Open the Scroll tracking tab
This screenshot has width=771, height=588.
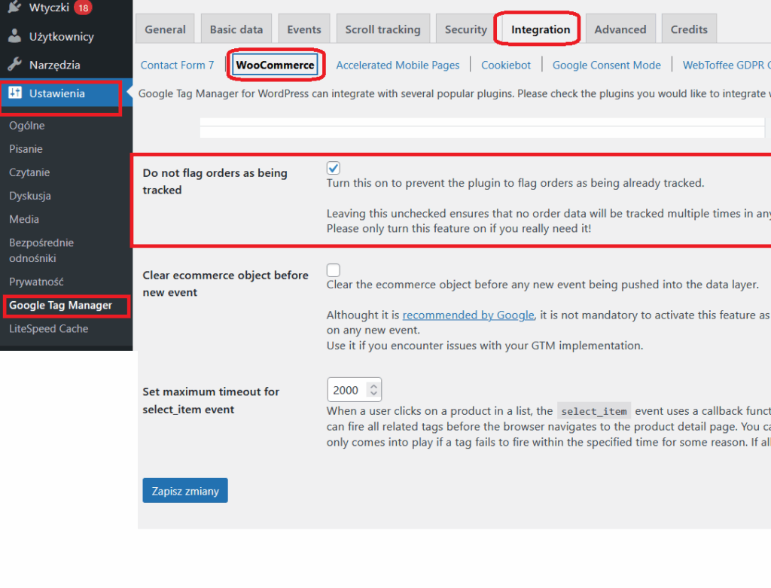coord(382,29)
